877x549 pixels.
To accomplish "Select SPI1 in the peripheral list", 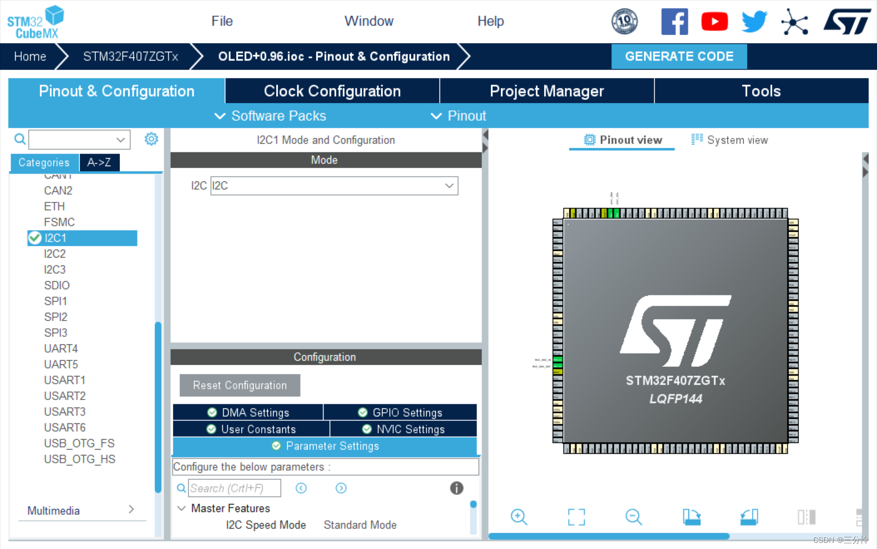I will (55, 301).
